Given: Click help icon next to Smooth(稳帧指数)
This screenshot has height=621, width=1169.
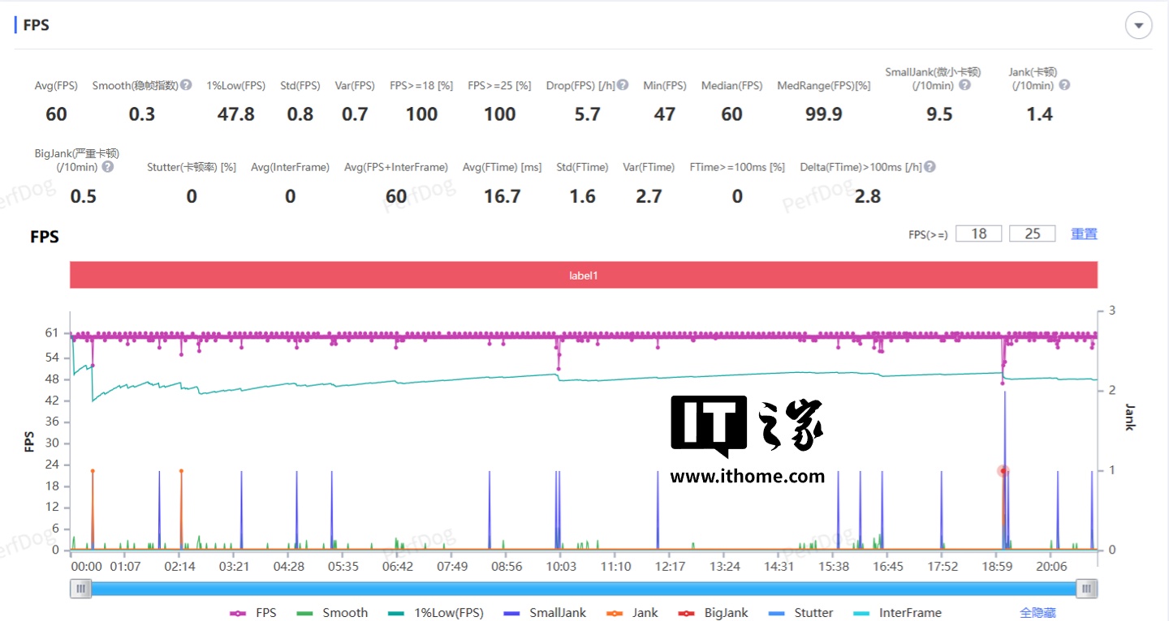Looking at the screenshot, I should click(x=186, y=85).
